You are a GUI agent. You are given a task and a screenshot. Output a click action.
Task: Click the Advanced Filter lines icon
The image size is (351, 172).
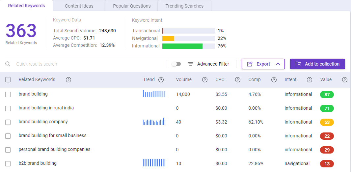coord(191,64)
